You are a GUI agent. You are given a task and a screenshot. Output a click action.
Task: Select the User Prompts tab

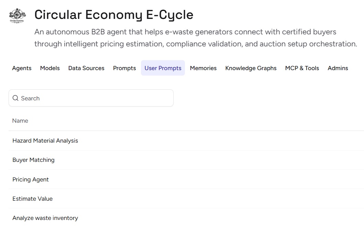[163, 68]
